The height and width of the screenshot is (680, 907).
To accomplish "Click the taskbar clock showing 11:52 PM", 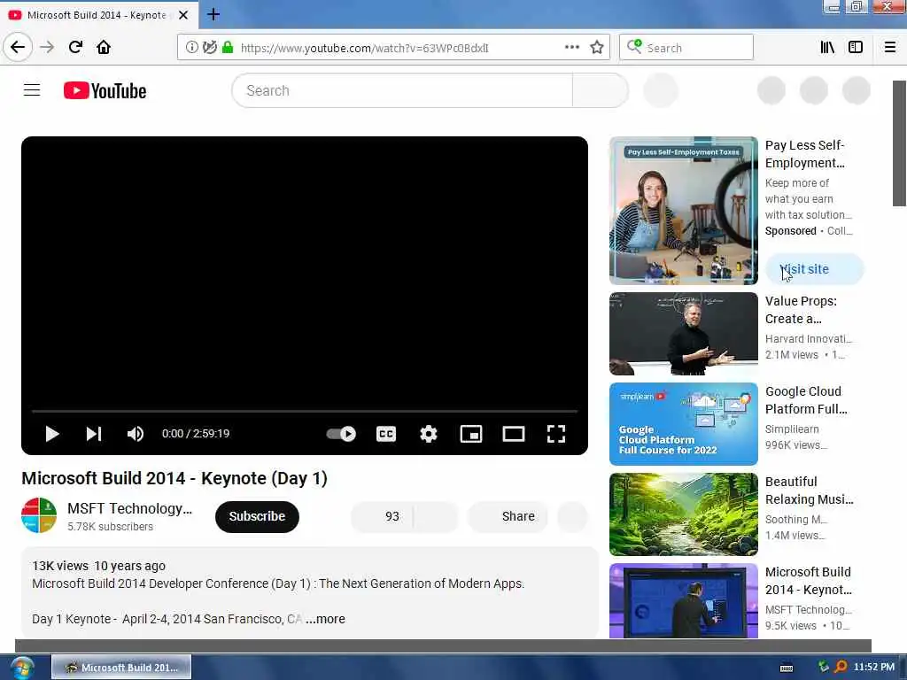I will click(873, 668).
